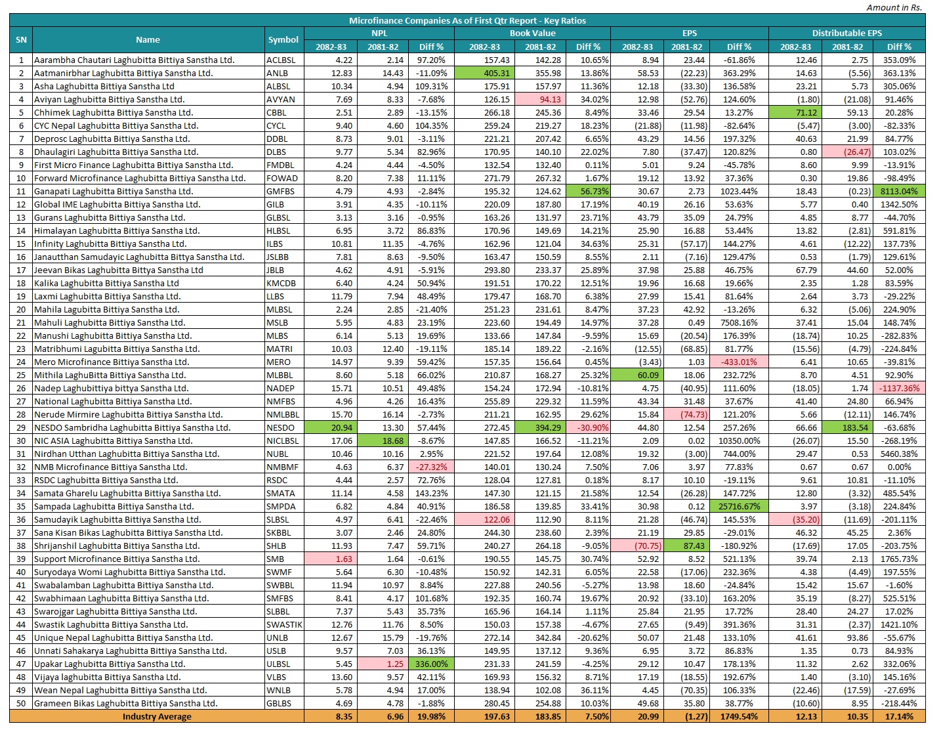Click the title 'Microfinance Companies As of First Qtr Report'
The height and width of the screenshot is (730, 937).
[467, 20]
